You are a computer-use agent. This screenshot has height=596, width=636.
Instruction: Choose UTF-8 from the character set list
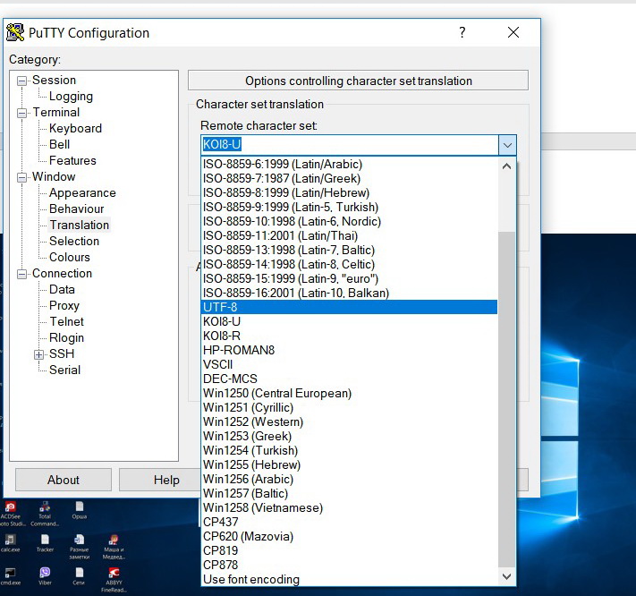point(349,307)
